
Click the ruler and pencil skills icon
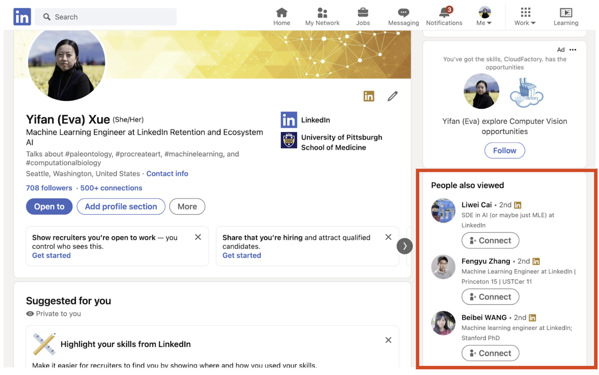[44, 344]
